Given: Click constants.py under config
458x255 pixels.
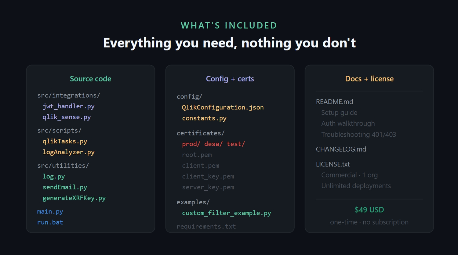Looking at the screenshot, I should (x=204, y=118).
